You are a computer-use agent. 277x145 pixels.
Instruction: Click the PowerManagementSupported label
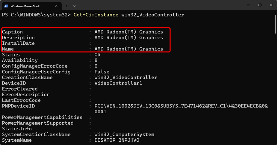38,123
